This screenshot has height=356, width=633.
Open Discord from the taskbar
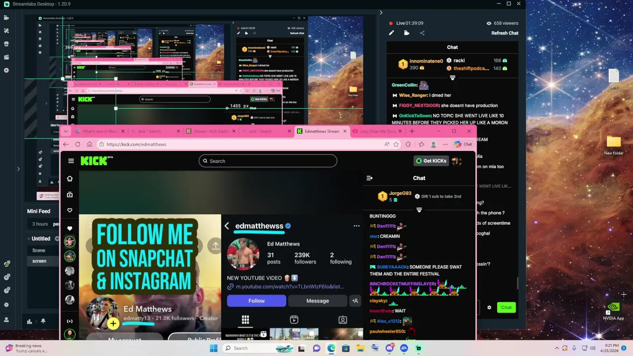(x=390, y=348)
